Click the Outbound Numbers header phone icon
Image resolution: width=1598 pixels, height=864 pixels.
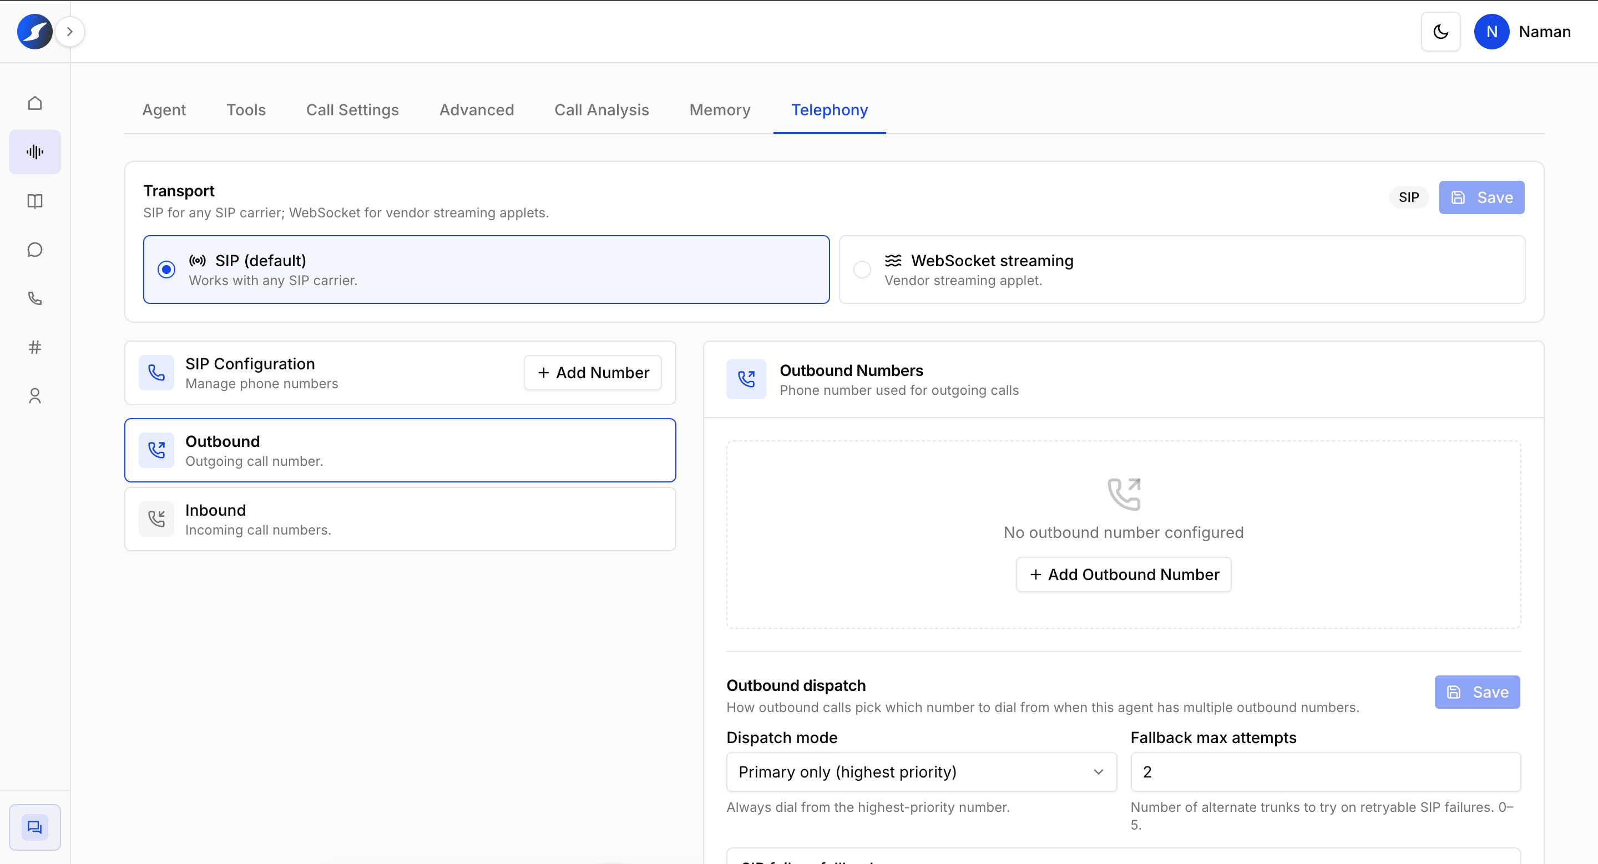click(x=746, y=379)
